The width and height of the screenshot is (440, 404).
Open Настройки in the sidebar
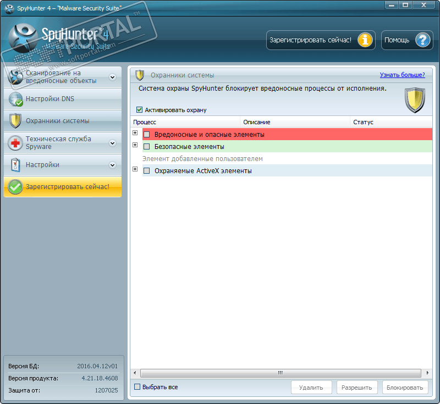point(63,165)
